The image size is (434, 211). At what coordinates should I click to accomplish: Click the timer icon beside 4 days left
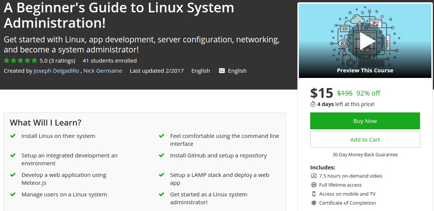[x=313, y=104]
